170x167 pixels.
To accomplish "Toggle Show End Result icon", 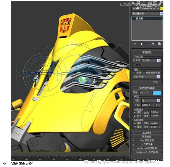I will pyautogui.click(x=141, y=44).
